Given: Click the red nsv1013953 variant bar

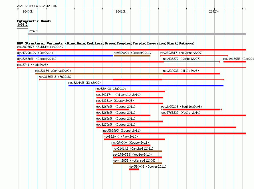Looking at the screenshot, I should click(x=235, y=62).
